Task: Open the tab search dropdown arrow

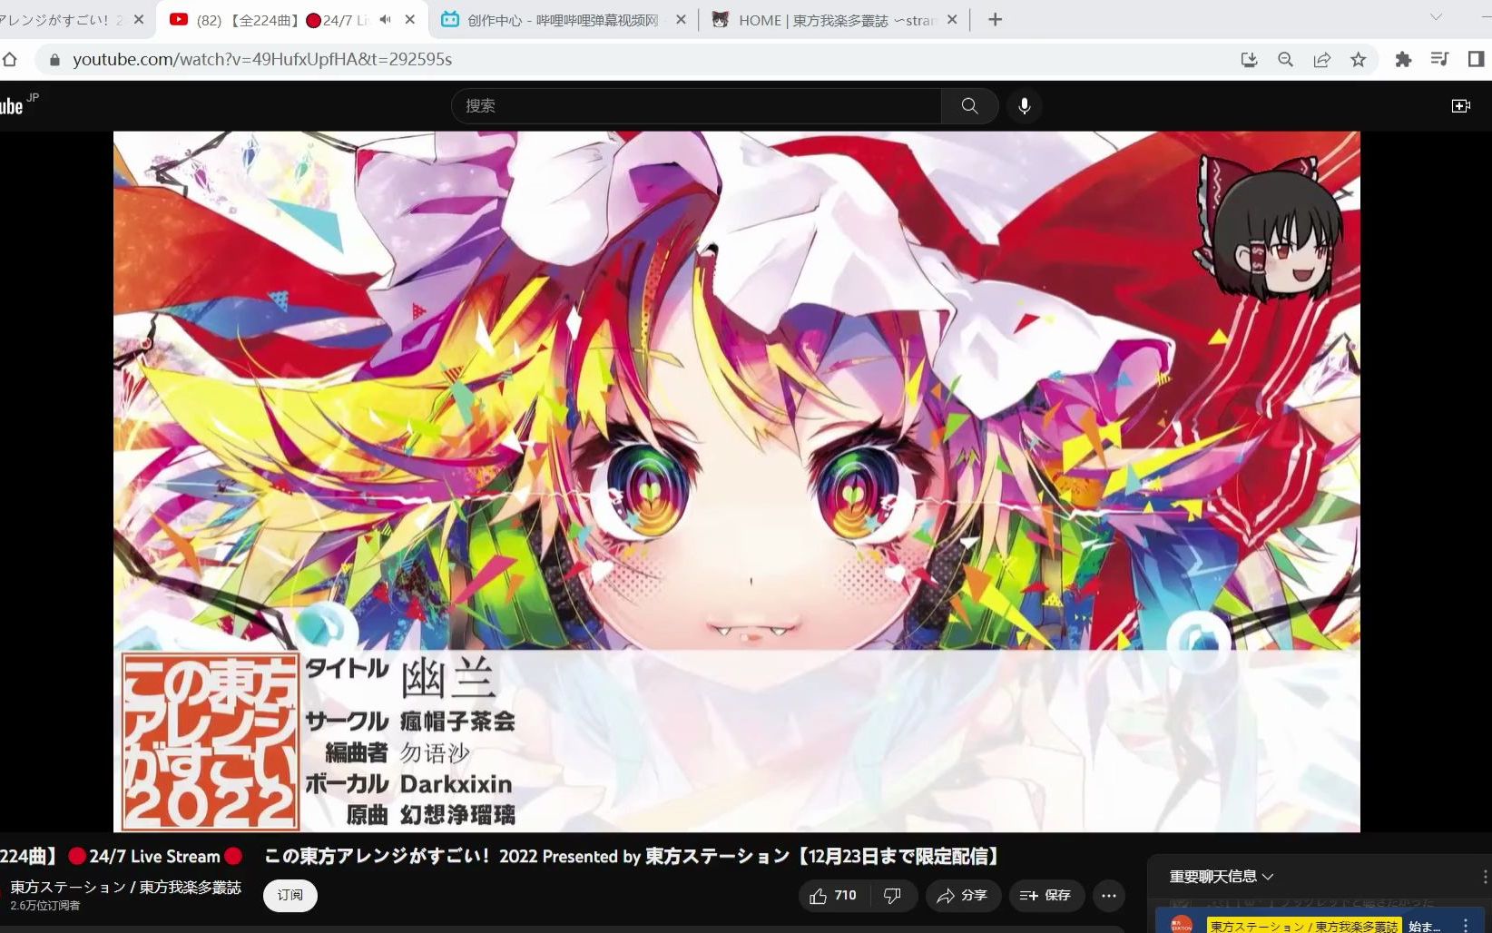Action: coord(1436,17)
